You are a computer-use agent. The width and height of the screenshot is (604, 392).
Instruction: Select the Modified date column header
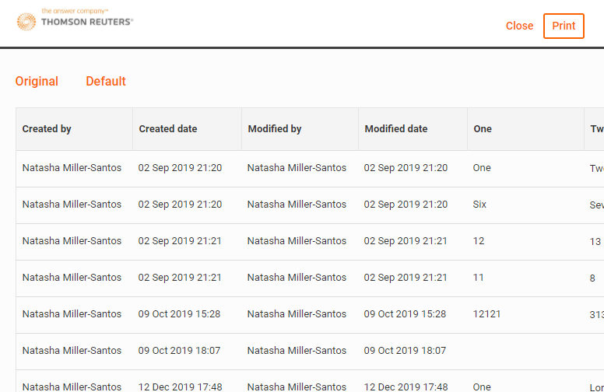[x=396, y=129]
